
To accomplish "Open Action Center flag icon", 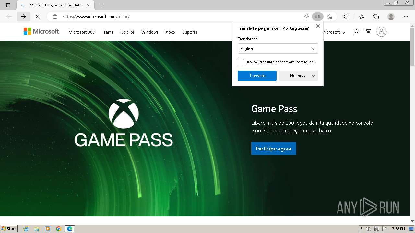I will click(384, 229).
